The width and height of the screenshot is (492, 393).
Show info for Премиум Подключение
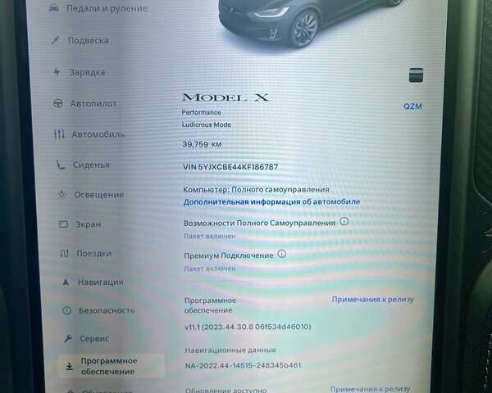coord(282,255)
